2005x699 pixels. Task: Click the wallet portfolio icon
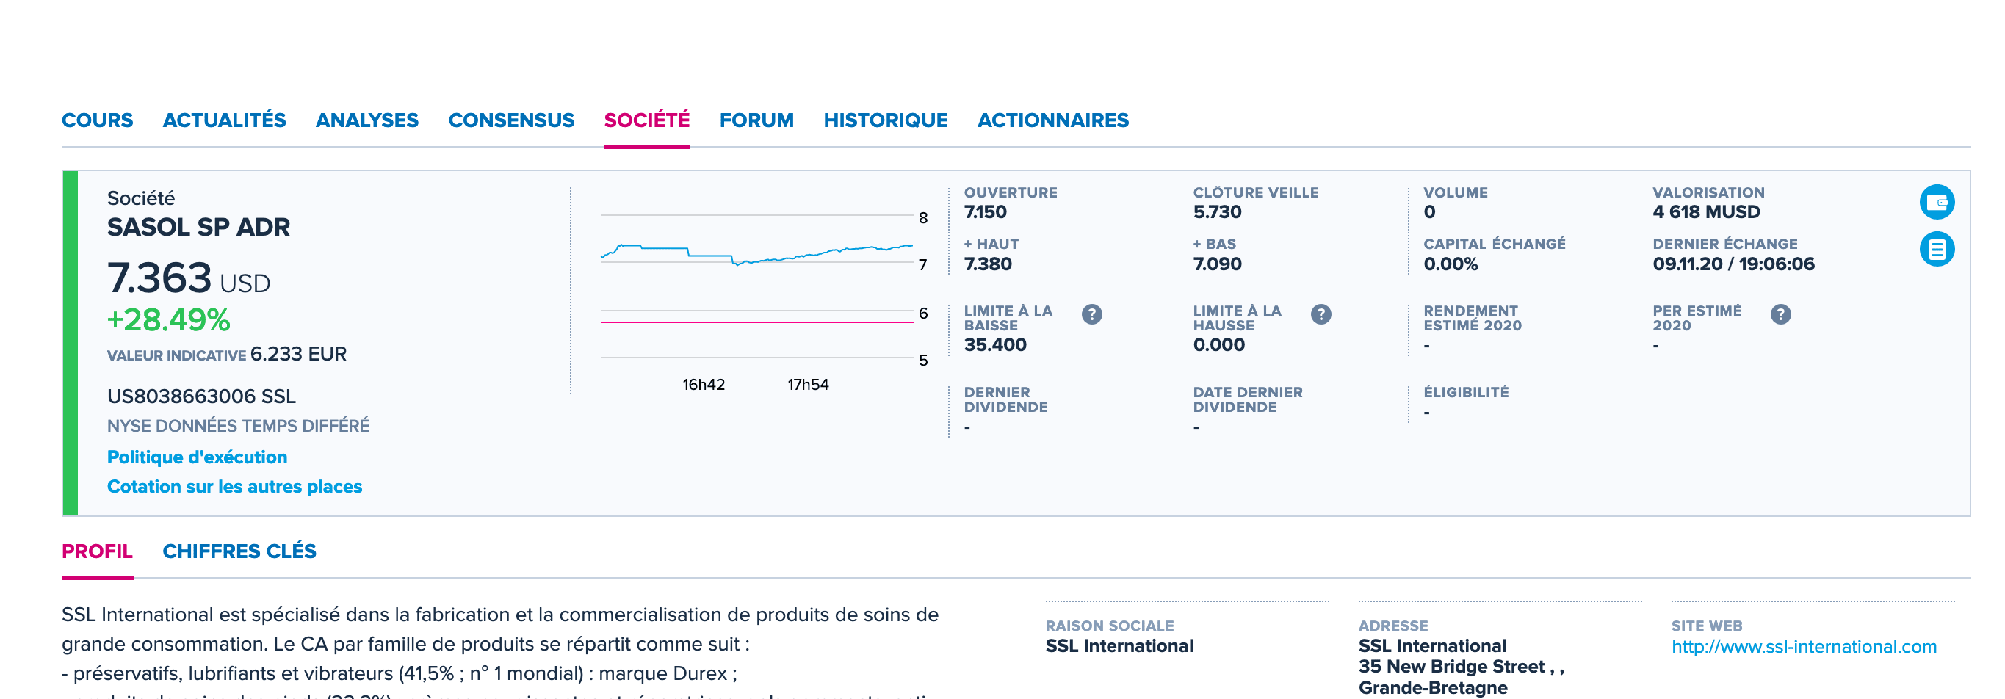point(1937,203)
